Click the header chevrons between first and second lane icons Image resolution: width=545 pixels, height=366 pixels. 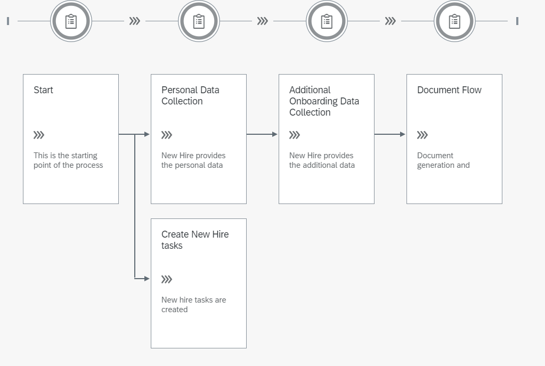135,21
